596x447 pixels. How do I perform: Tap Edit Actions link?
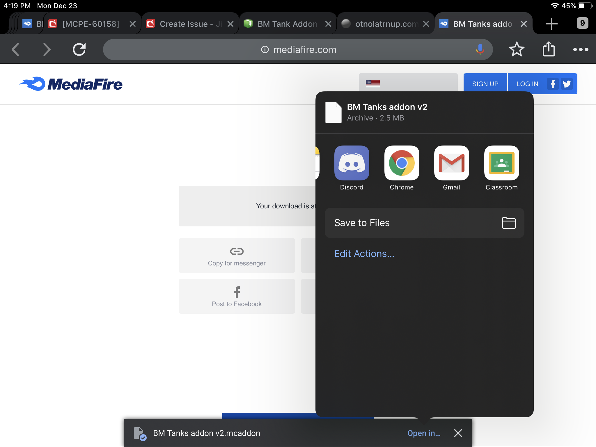(x=364, y=254)
